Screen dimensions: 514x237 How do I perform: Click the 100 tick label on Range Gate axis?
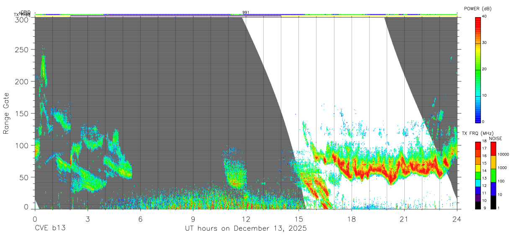pyautogui.click(x=21, y=145)
